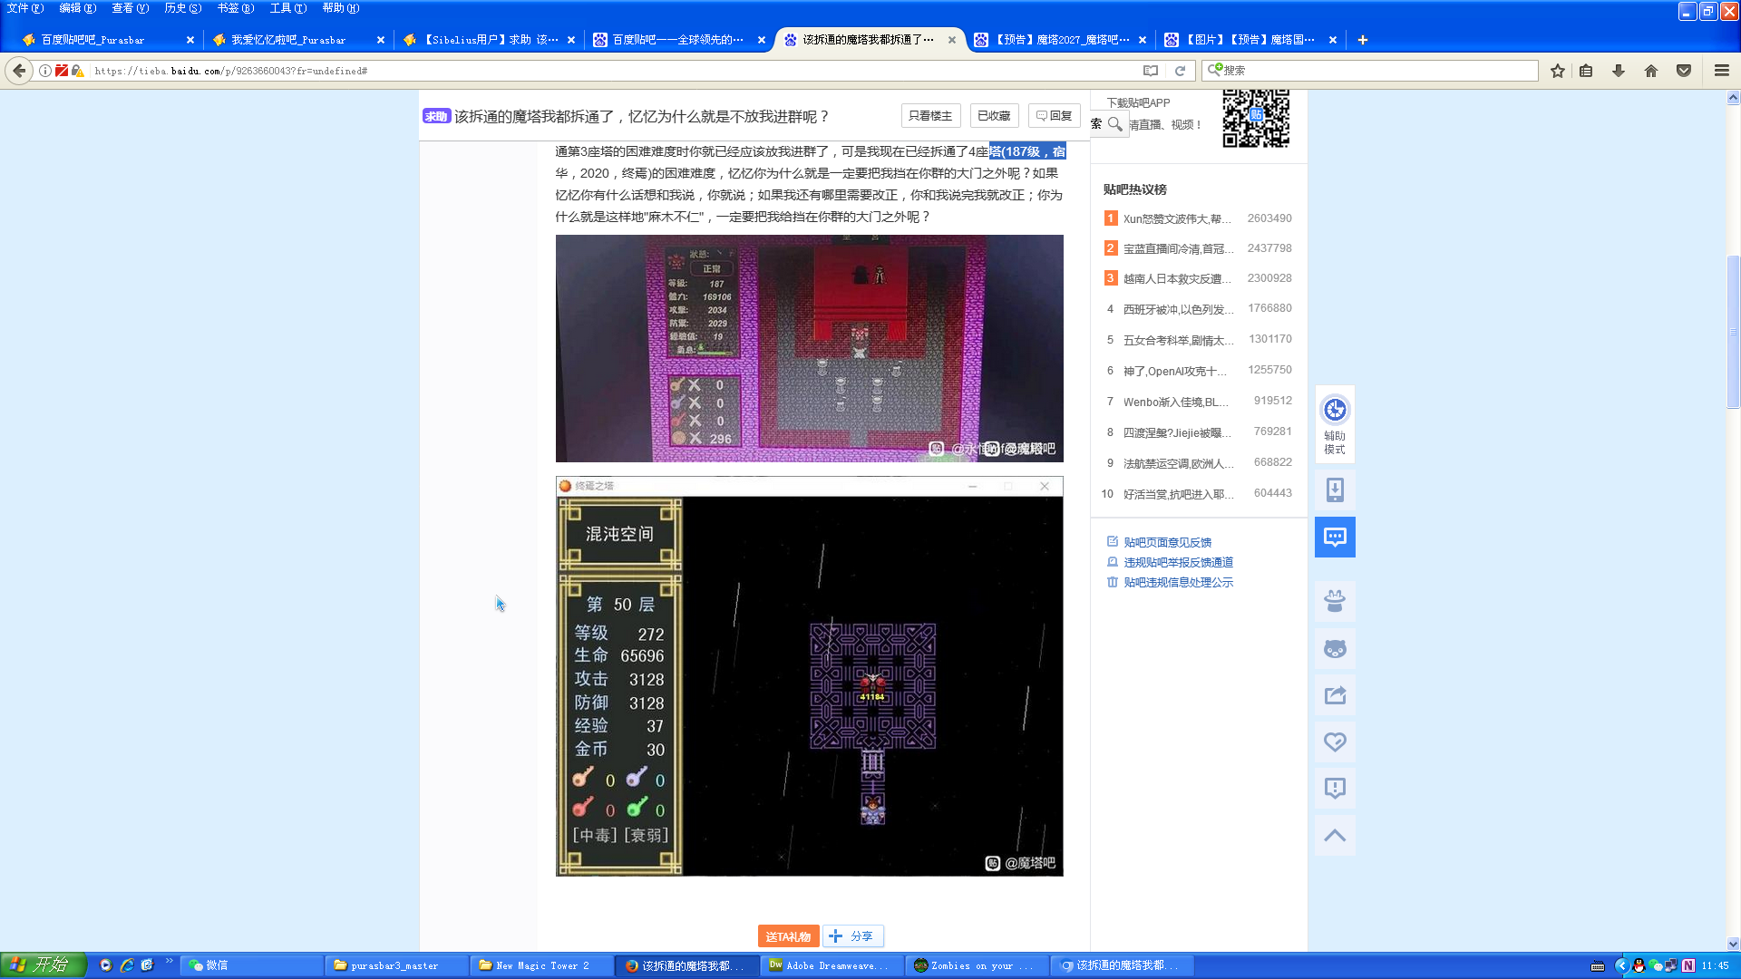Open the 贴吧页面意见反馈 link
Viewport: 1741px width, 979px height.
(1167, 542)
